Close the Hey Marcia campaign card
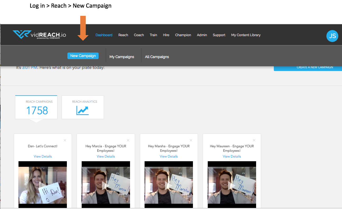This screenshot has width=342, height=209. click(x=128, y=140)
